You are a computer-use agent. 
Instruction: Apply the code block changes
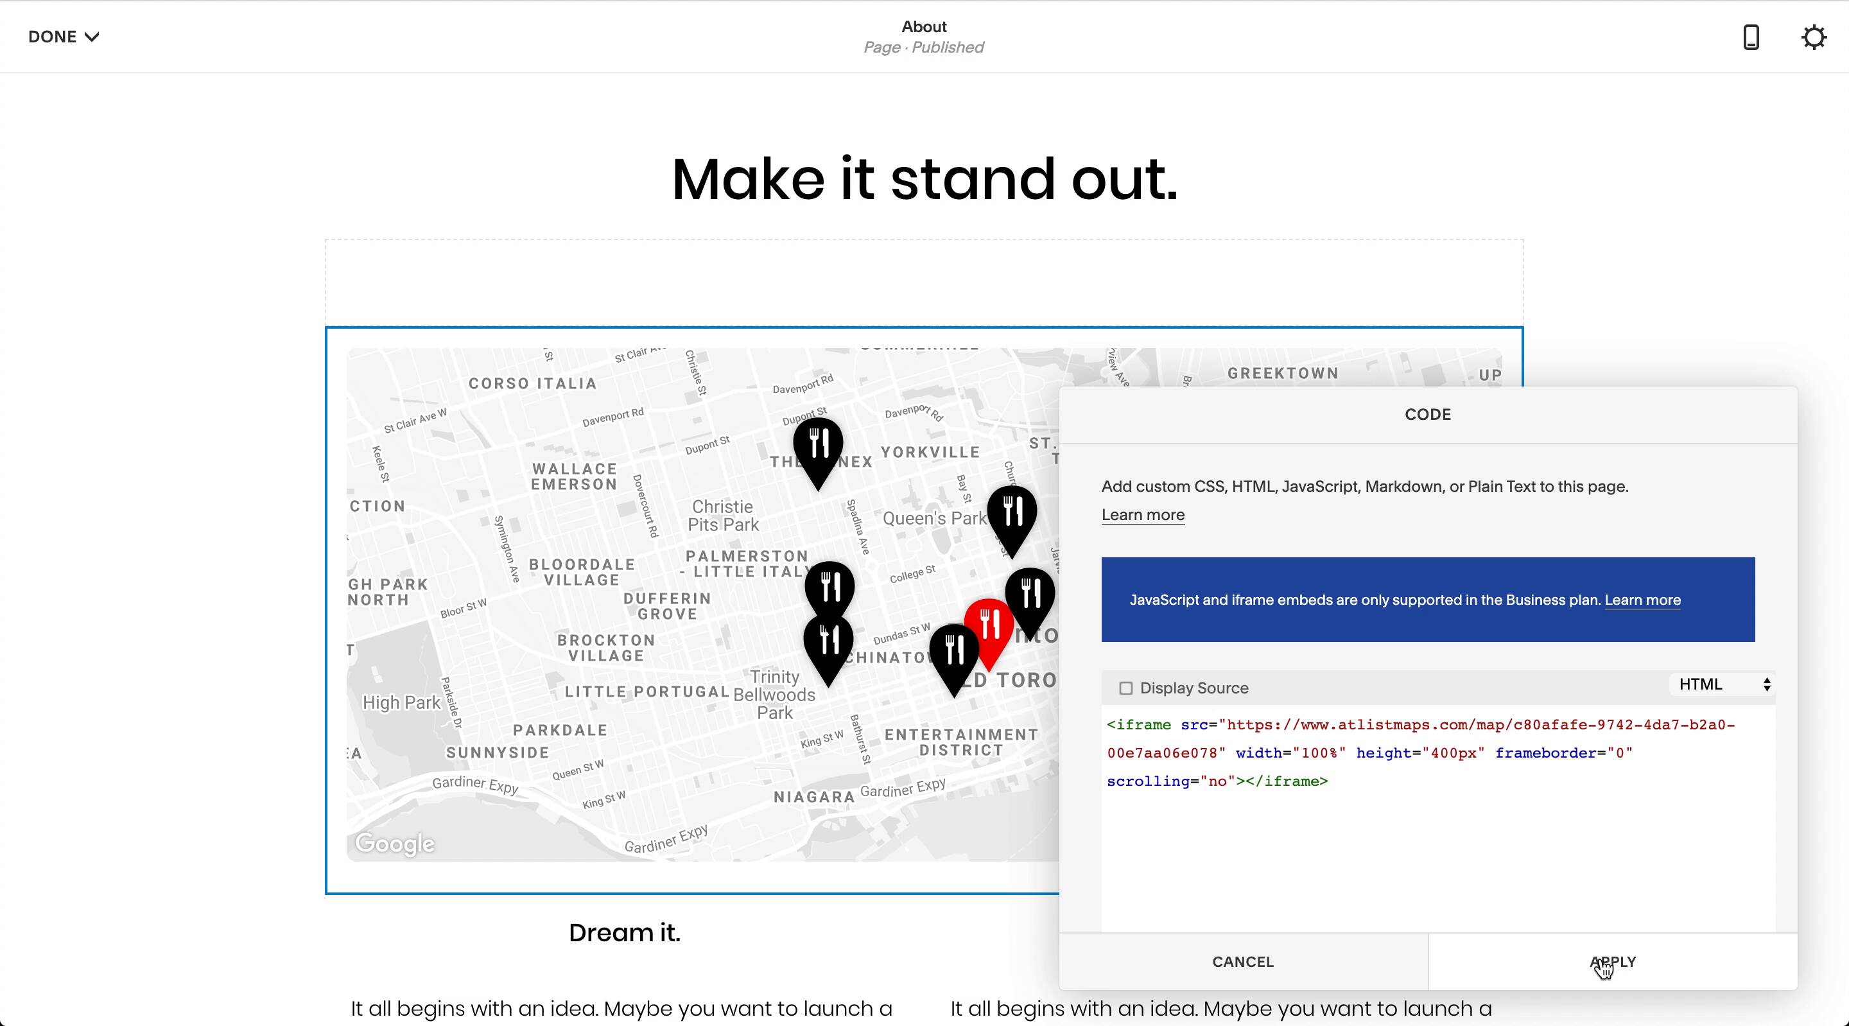(x=1612, y=961)
